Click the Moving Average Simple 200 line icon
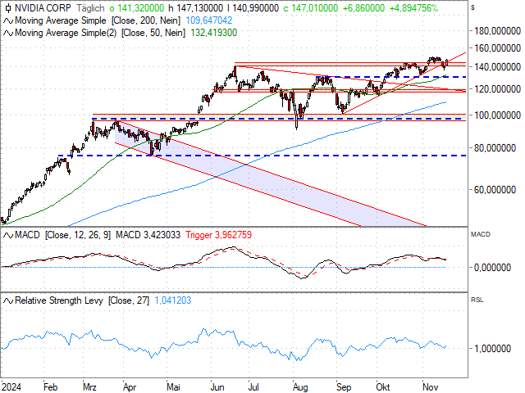The image size is (525, 393). [x=8, y=20]
